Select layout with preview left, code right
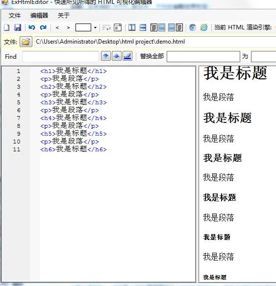Screen dimensions: 276x286 [x=176, y=27]
